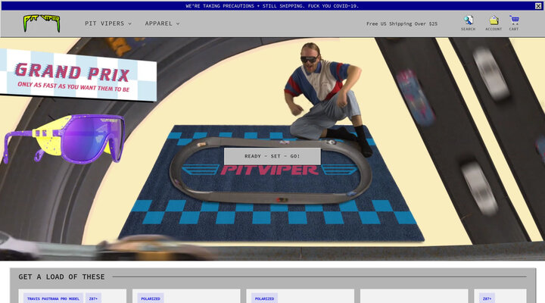The height and width of the screenshot is (303, 545).
Task: Click the Polarized tag on second product card
Action: 150,298
